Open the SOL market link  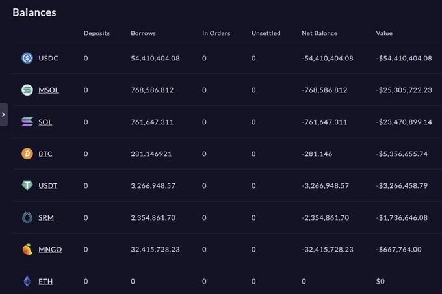45,122
